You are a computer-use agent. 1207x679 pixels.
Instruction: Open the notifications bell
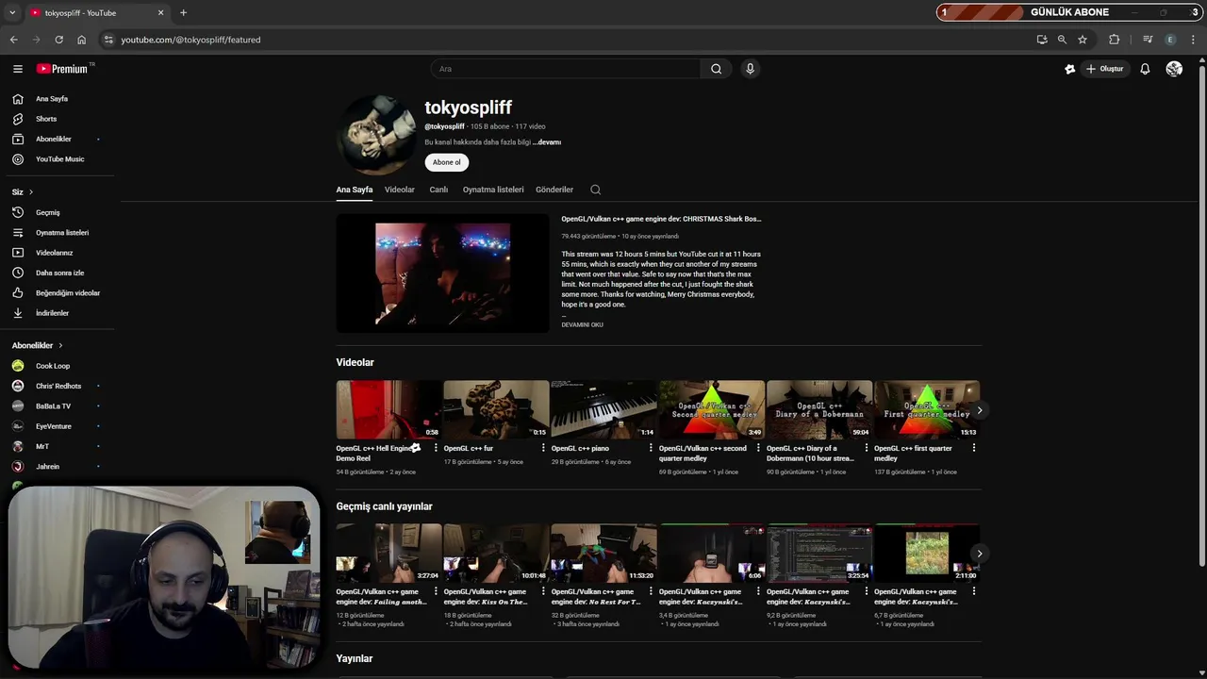tap(1145, 69)
